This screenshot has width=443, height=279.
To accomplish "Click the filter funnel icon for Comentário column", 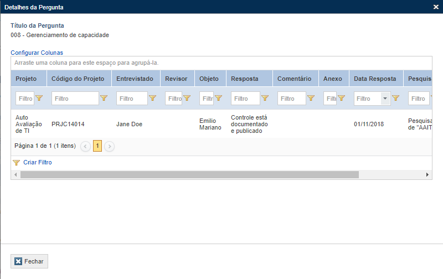I will tap(311, 98).
